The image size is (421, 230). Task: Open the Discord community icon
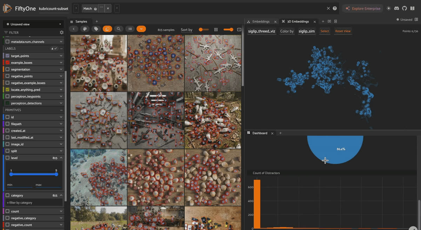tap(396, 8)
